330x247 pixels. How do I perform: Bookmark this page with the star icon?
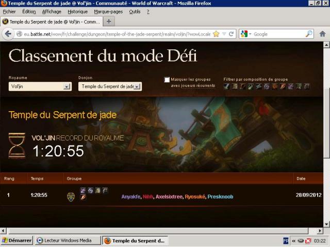click(x=216, y=34)
